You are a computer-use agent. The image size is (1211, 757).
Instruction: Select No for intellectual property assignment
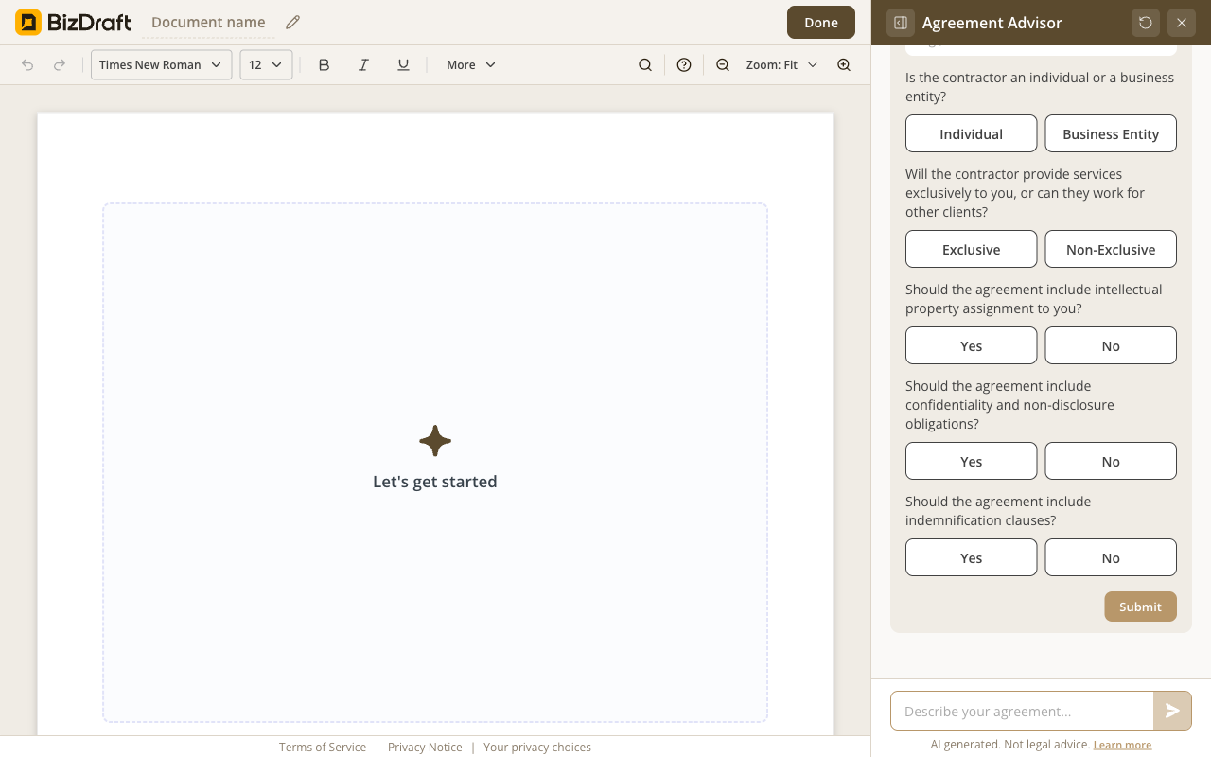(1111, 345)
